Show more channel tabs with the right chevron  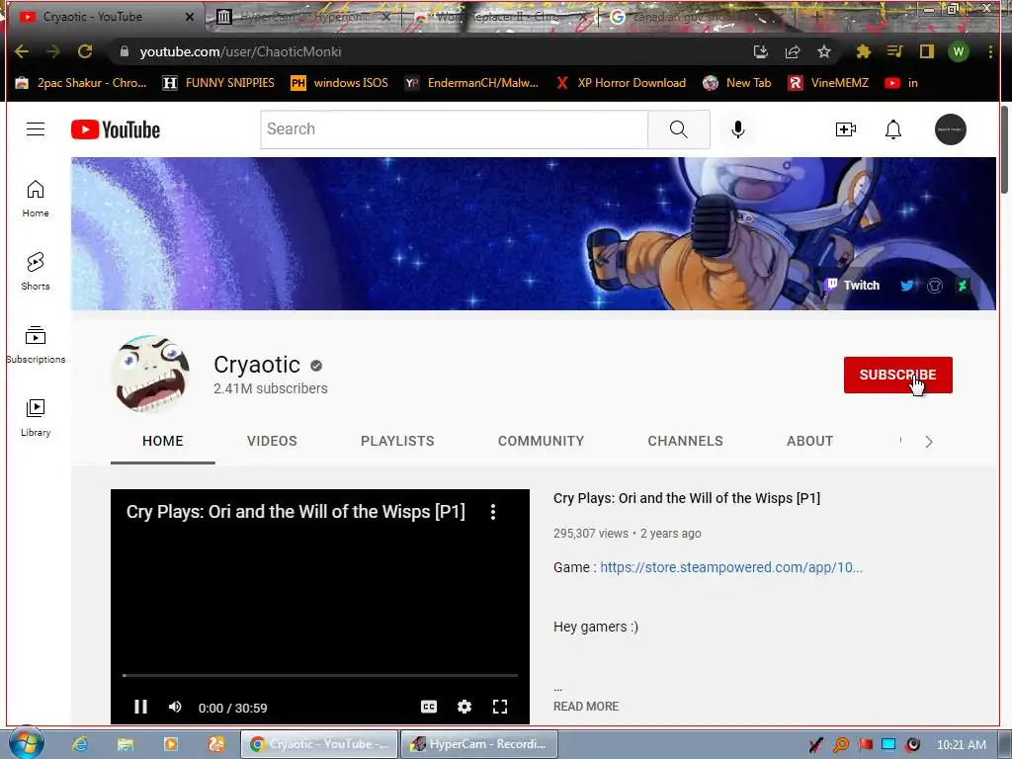click(929, 442)
